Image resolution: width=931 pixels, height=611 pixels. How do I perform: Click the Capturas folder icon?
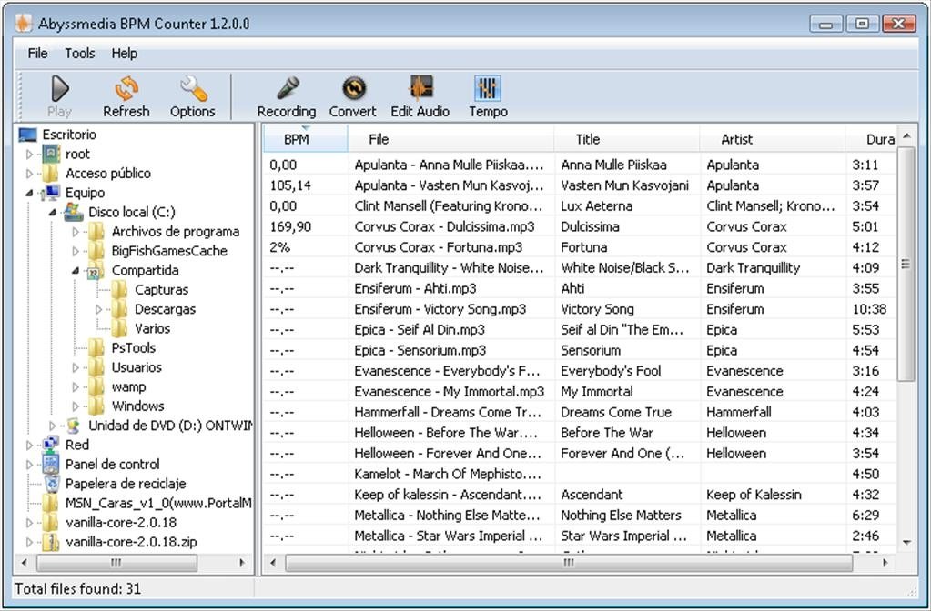[119, 289]
